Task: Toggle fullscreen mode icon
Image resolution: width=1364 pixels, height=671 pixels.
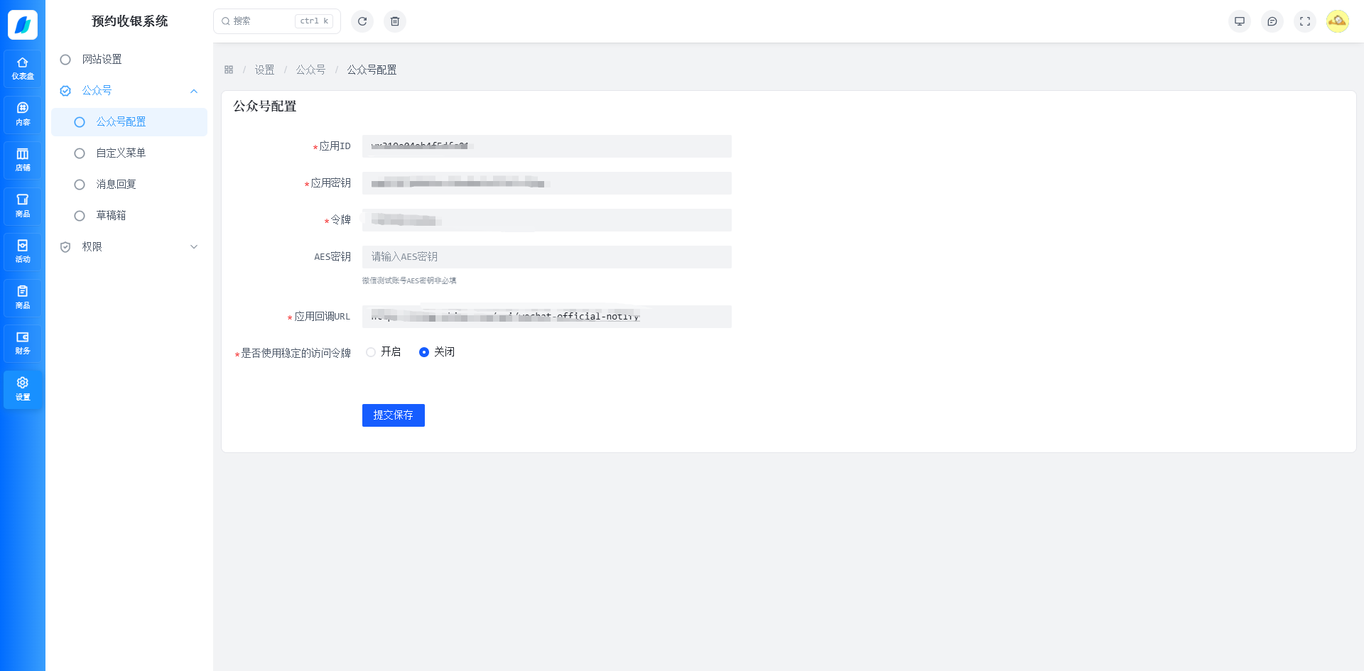Action: coord(1305,21)
